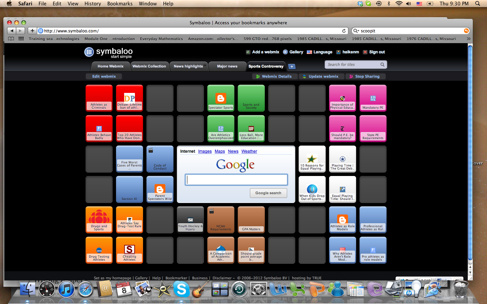Open the Mandatory PE tile
Viewport: 487px width, 304px height.
click(373, 98)
